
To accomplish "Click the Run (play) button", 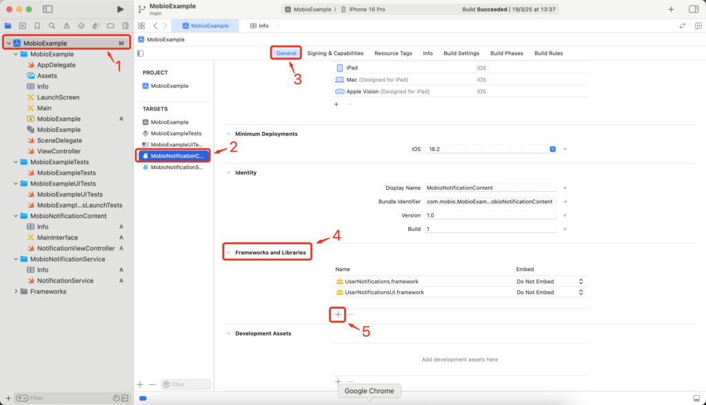I will click(x=121, y=9).
